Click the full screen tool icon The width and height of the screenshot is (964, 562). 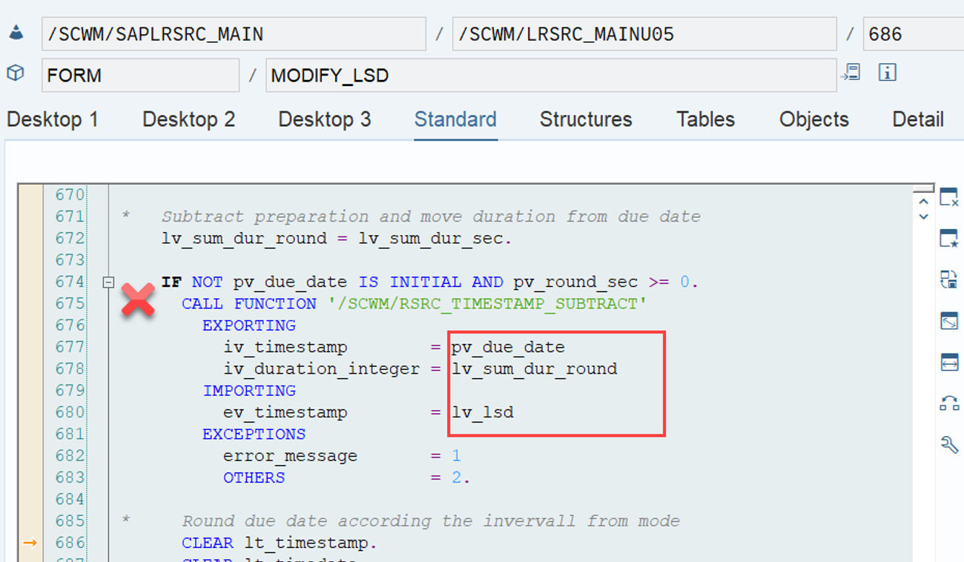948,321
